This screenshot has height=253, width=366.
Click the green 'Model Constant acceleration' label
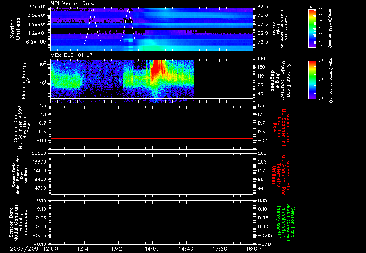(285, 223)
